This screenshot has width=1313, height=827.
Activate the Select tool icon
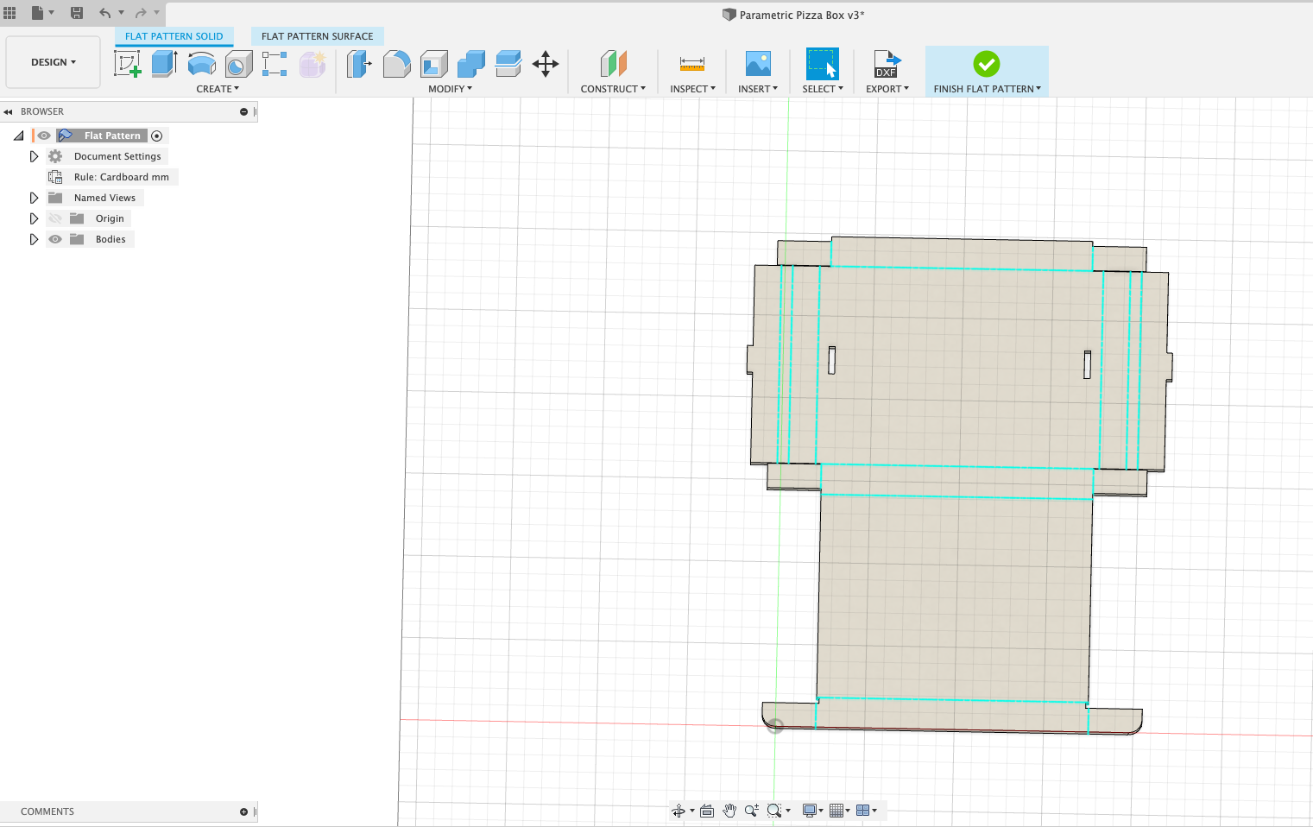point(823,63)
